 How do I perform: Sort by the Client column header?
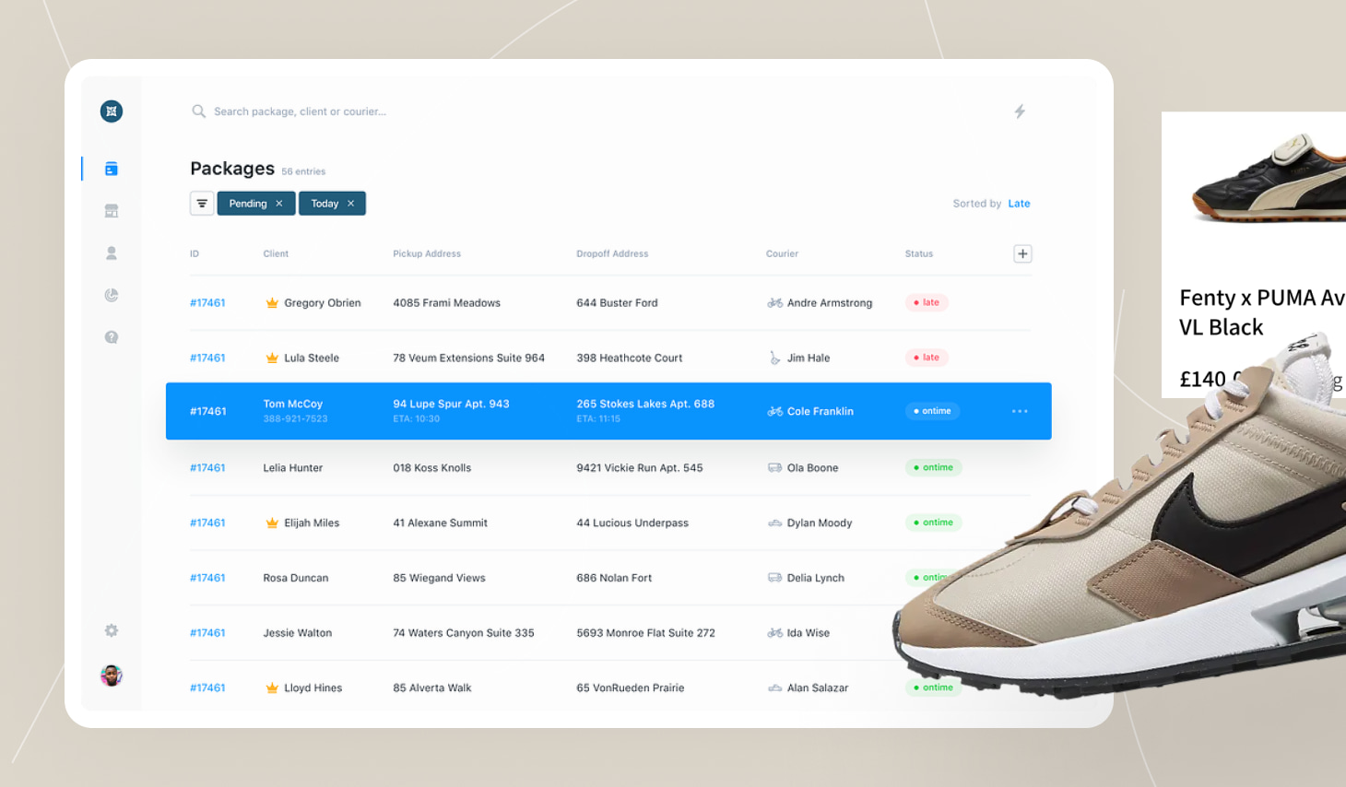coord(276,253)
